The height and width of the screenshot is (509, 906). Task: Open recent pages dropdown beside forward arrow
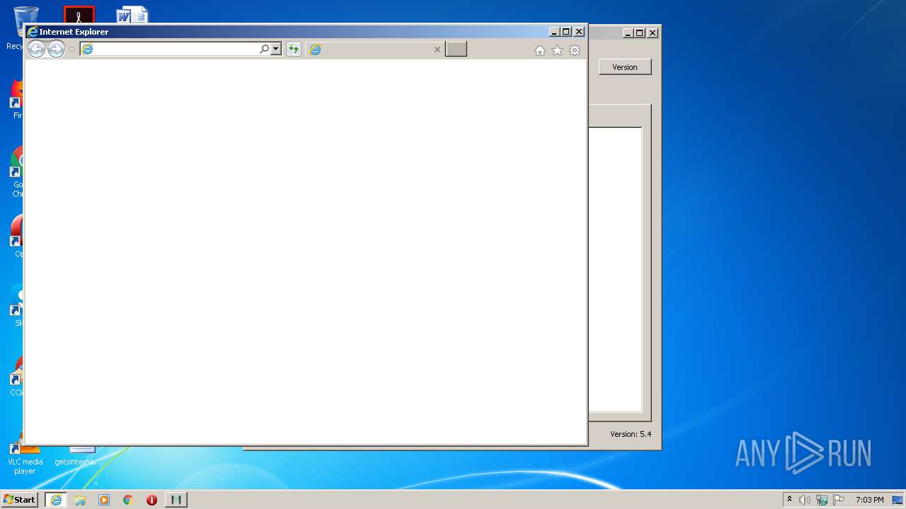(x=71, y=49)
